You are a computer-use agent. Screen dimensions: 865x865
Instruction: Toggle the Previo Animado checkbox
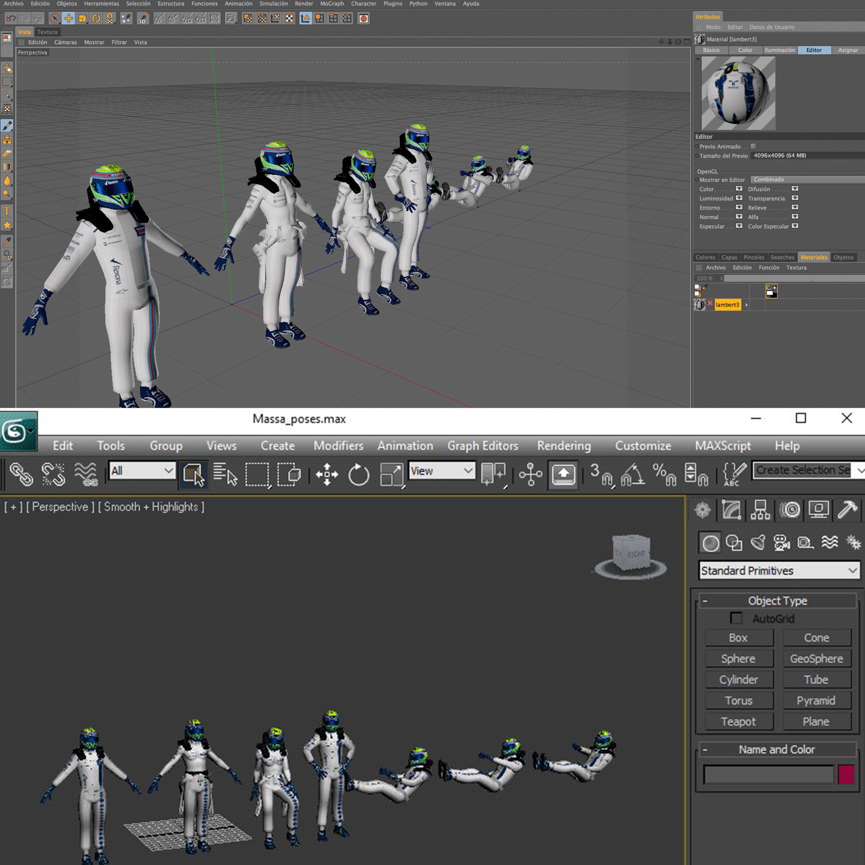pyautogui.click(x=754, y=146)
